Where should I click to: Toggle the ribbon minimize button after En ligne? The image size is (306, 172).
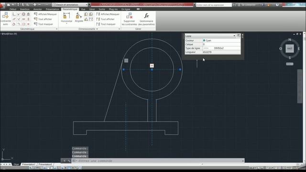138,9
